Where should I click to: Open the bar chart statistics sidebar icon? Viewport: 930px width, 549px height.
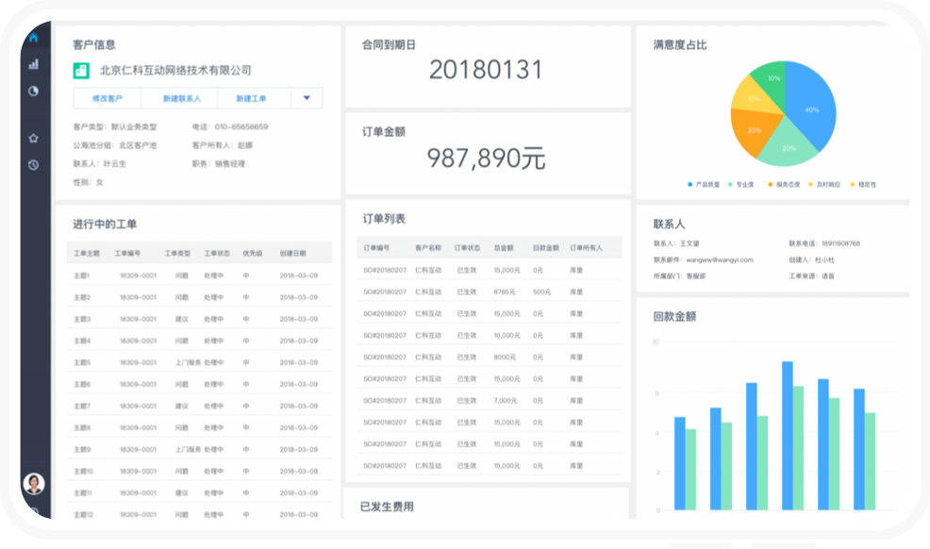(x=34, y=64)
